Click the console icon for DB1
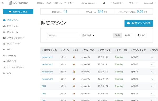This screenshot has height=101, width=158. 152,86
